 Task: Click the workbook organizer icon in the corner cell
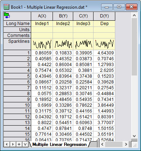(7, 15)
